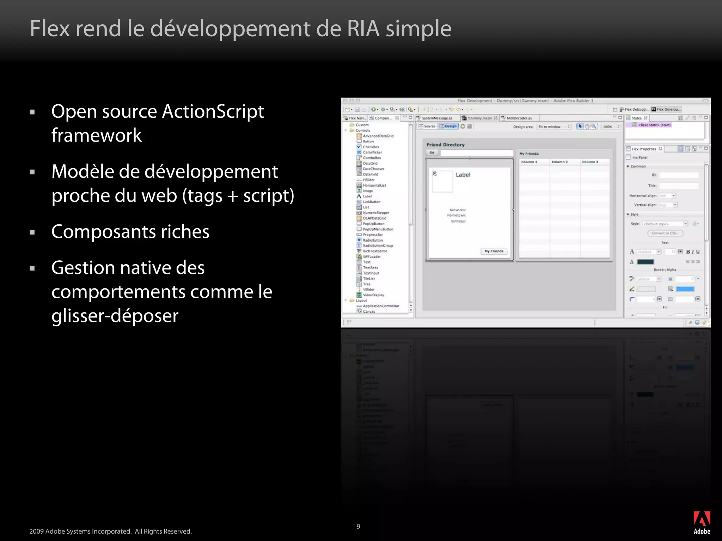
Task: Switch to the Flex Navigator tab
Action: click(x=355, y=118)
